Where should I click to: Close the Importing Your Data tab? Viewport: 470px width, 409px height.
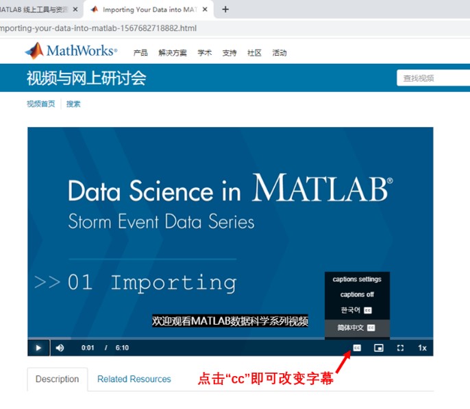pyautogui.click(x=205, y=10)
